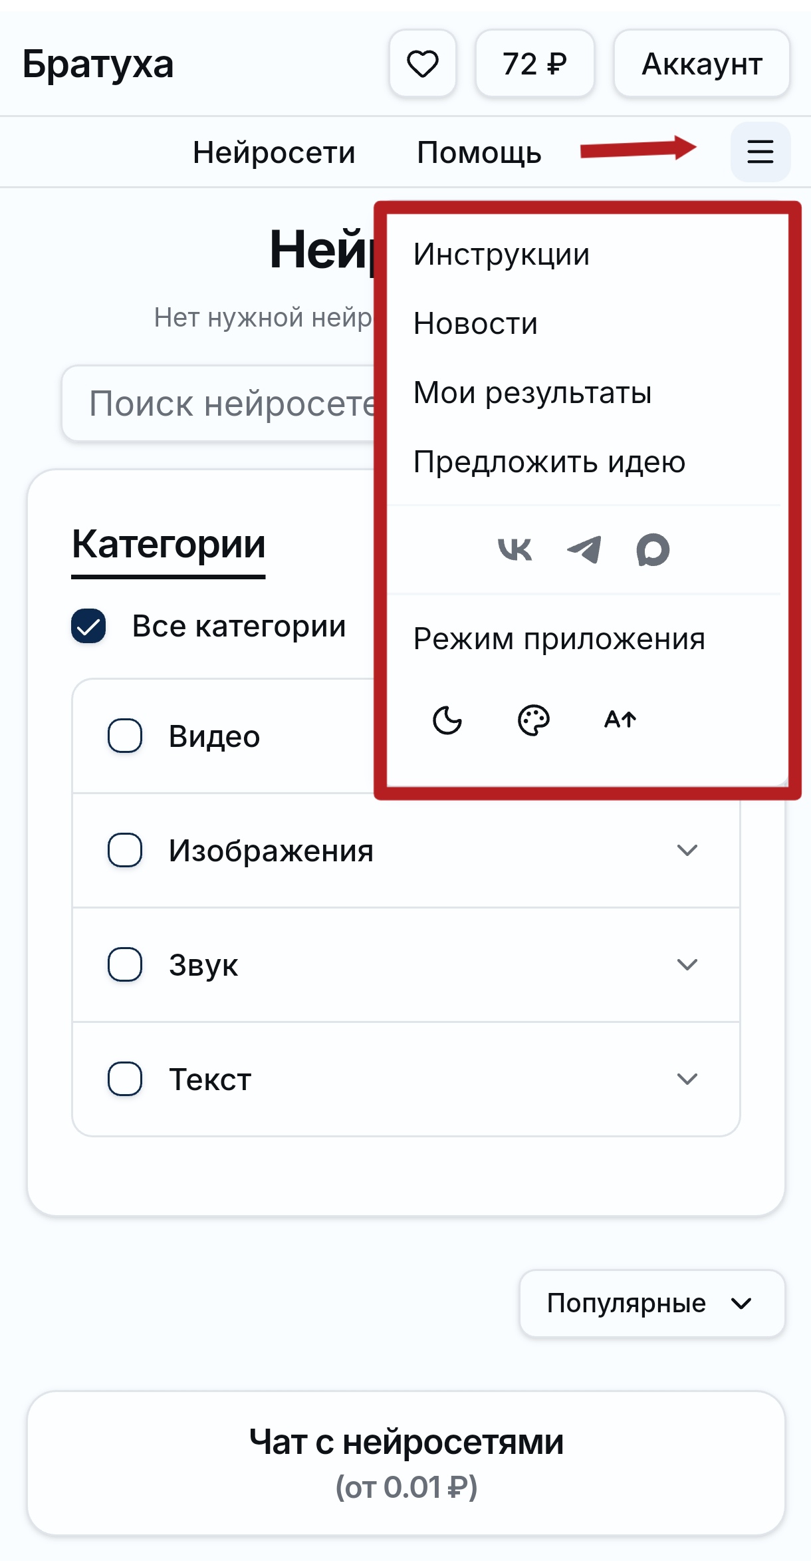Image resolution: width=811 pixels, height=1561 pixels.
Task: Enable dark mode with the moon icon
Action: [x=447, y=720]
